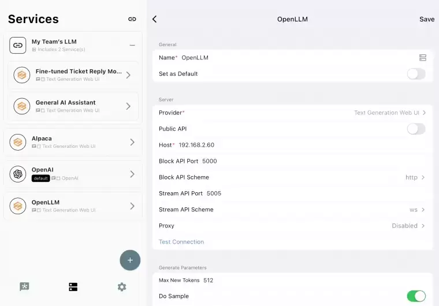Switch to the Services tab in bottom bar
Viewport: 439px width, 306px height.
(x=73, y=287)
